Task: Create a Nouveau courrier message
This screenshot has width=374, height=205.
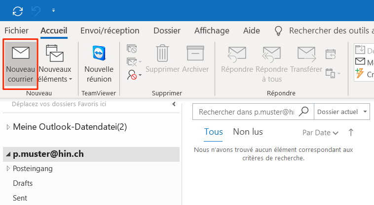Action: pyautogui.click(x=21, y=64)
